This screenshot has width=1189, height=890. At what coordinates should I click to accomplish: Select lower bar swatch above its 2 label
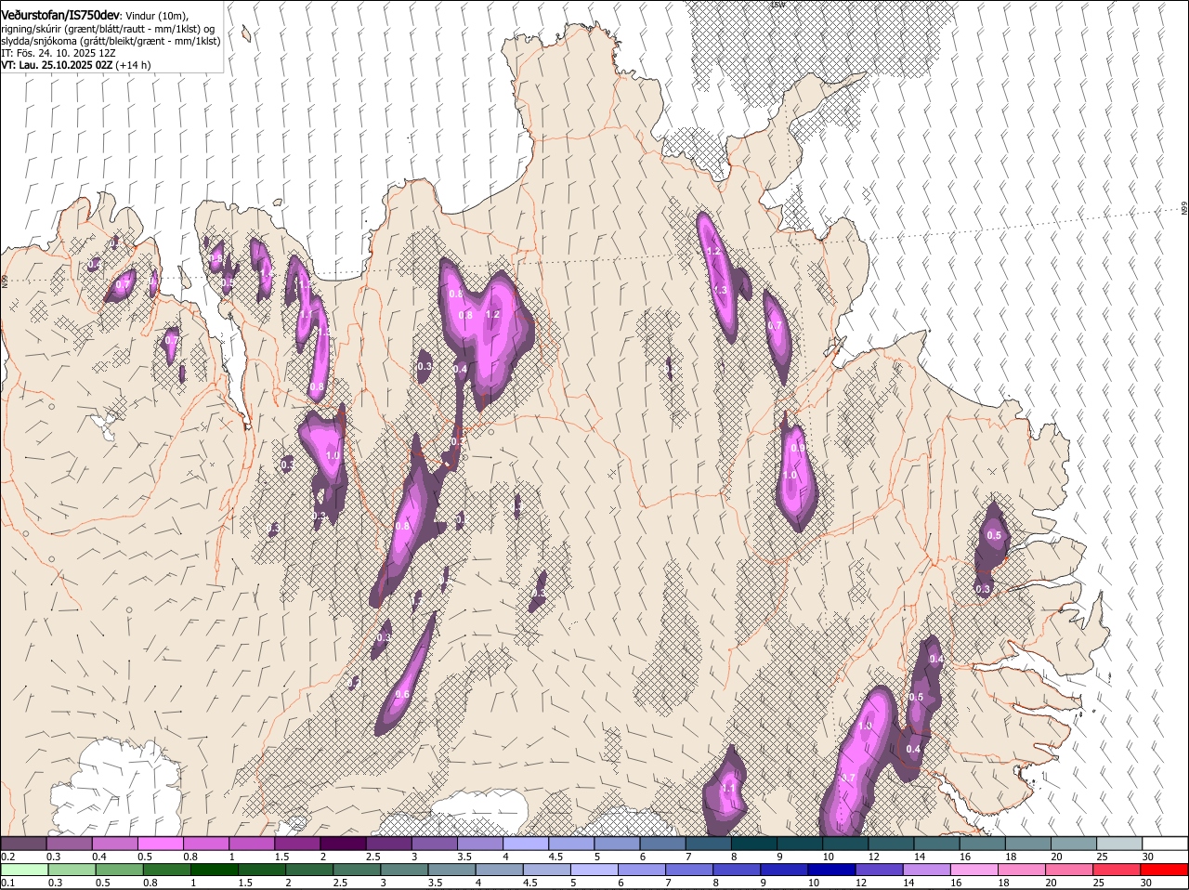[x=309, y=870]
